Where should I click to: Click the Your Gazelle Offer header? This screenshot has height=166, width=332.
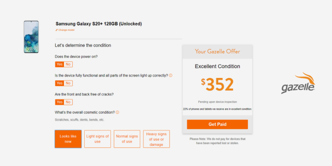(217, 51)
